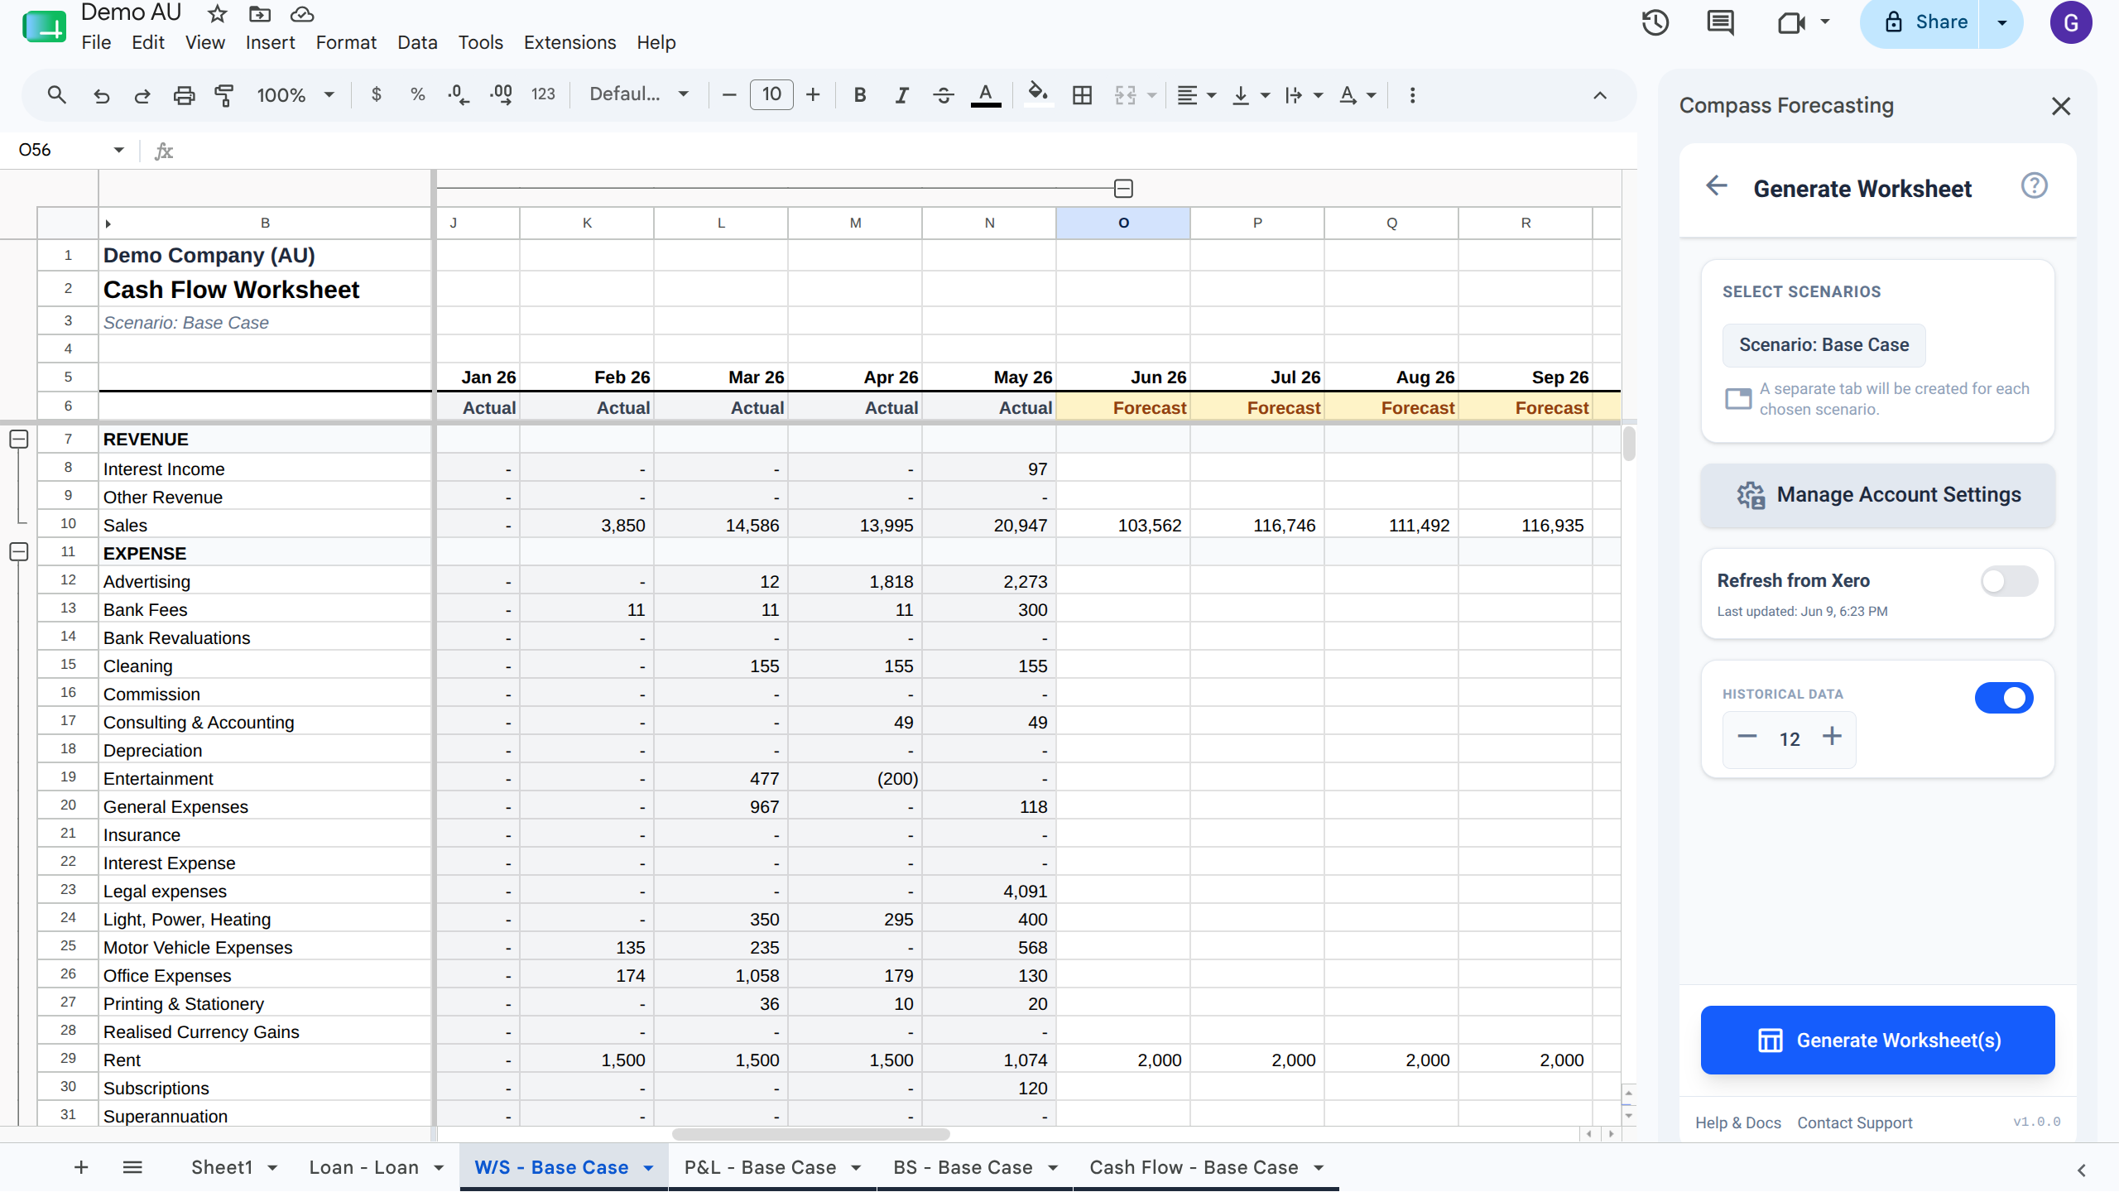Toggle Refresh from Xero switch
The width and height of the screenshot is (2119, 1192).
[2009, 581]
